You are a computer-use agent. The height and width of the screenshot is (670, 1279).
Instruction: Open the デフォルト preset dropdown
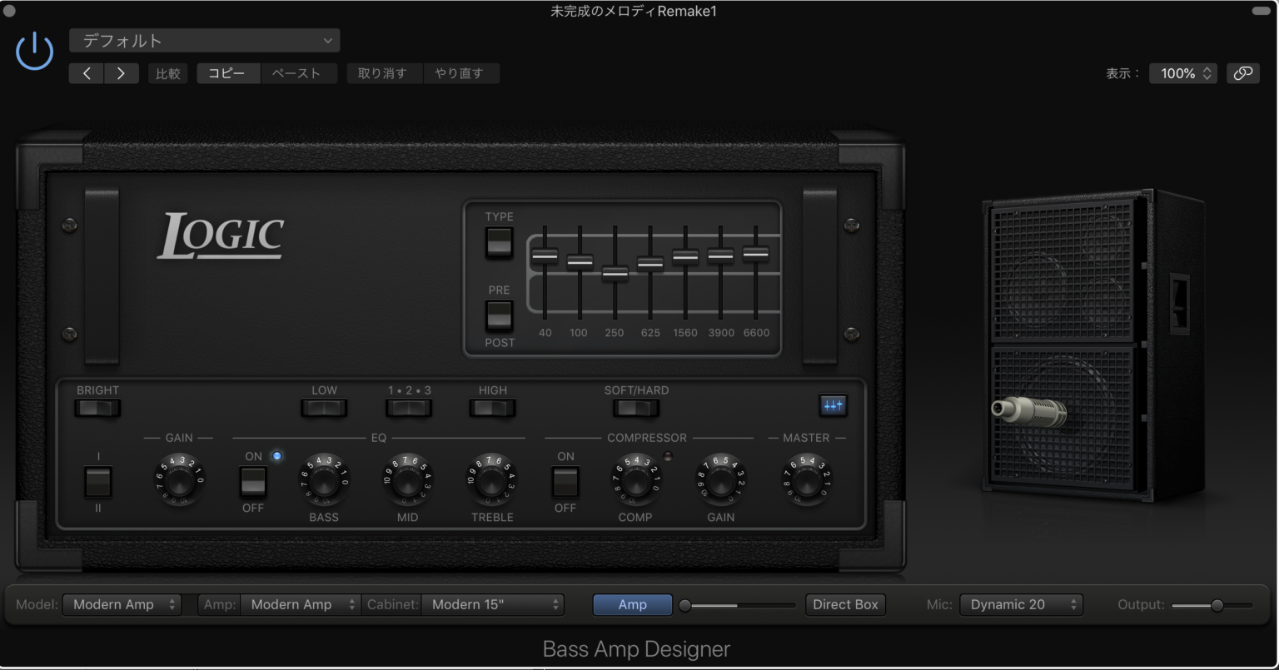point(204,40)
